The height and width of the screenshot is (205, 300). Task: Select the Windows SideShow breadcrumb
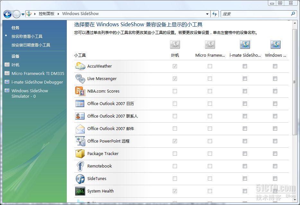[x=80, y=14]
